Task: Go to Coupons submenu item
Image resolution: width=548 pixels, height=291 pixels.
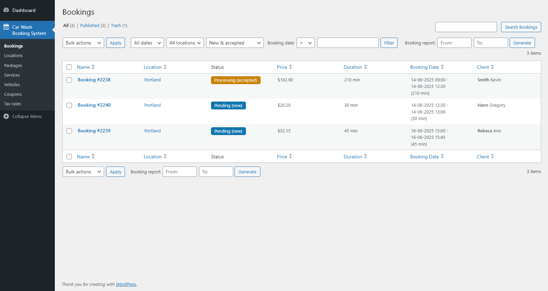Action: tap(13, 94)
